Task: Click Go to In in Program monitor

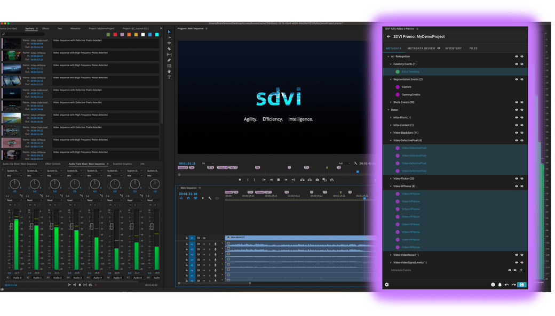Action: 264,180
